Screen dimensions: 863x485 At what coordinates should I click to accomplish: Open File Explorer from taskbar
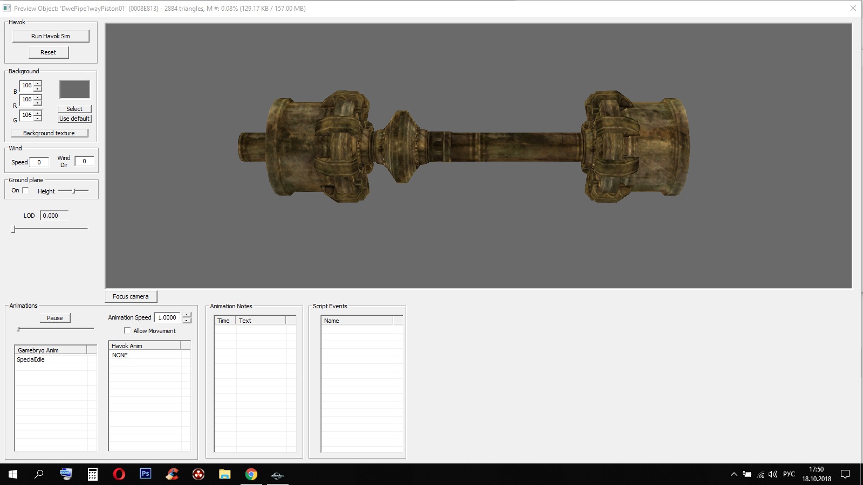click(225, 474)
